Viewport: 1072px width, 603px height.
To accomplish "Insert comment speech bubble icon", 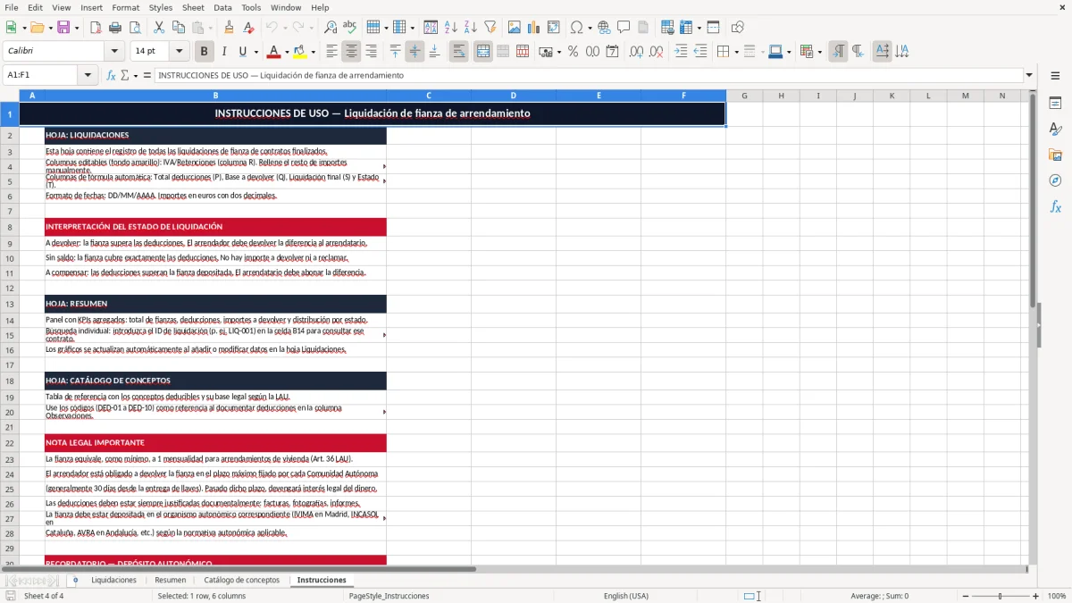I will click(x=624, y=28).
